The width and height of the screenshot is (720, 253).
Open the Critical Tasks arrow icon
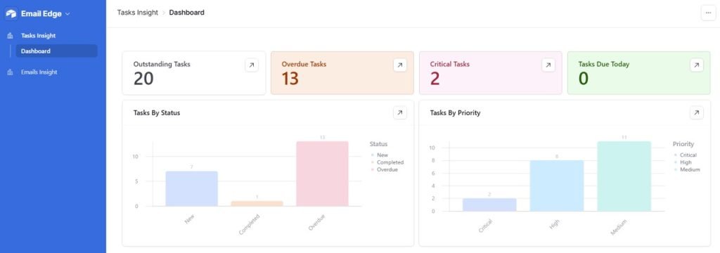click(548, 65)
